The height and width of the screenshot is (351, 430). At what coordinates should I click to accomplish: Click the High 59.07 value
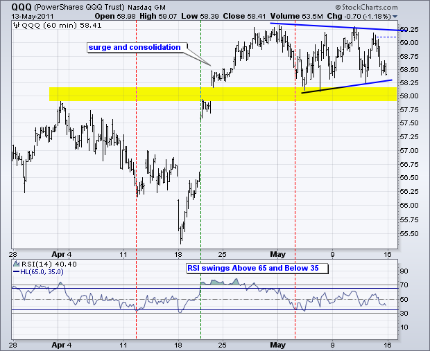[x=158, y=17]
